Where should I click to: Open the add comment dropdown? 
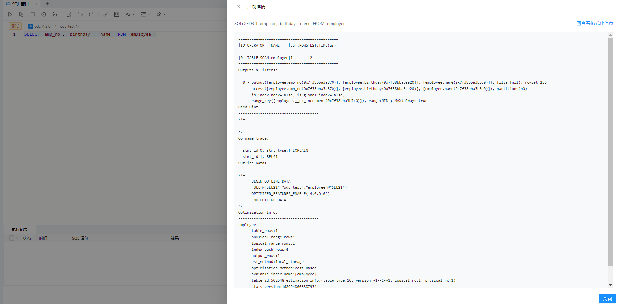coord(161,14)
